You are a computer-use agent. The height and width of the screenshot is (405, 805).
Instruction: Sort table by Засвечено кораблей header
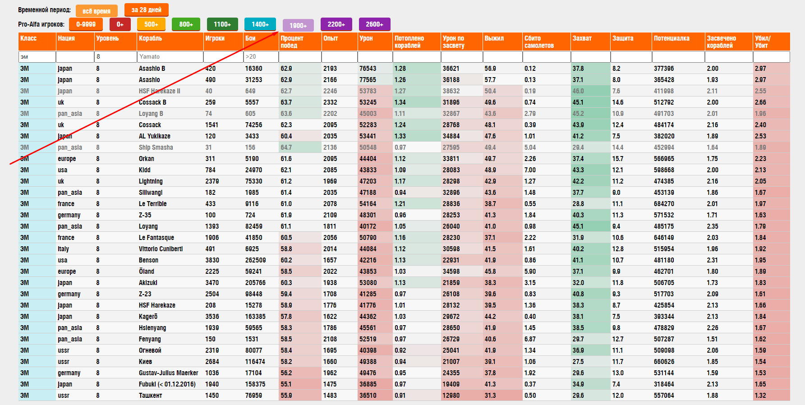(729, 41)
